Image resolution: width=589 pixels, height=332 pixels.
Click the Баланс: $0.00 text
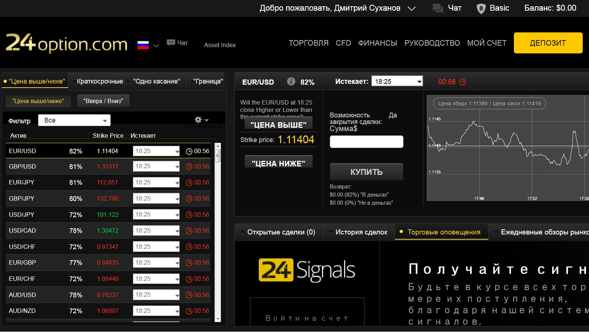point(550,8)
